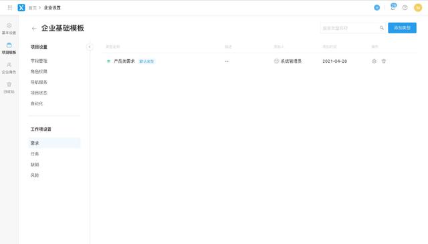
Task: Collapse the settings side panel chevron
Action: 89,47
